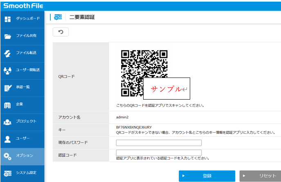Click the file sharing folder icon
This screenshot has width=281, height=182.
[7, 36]
